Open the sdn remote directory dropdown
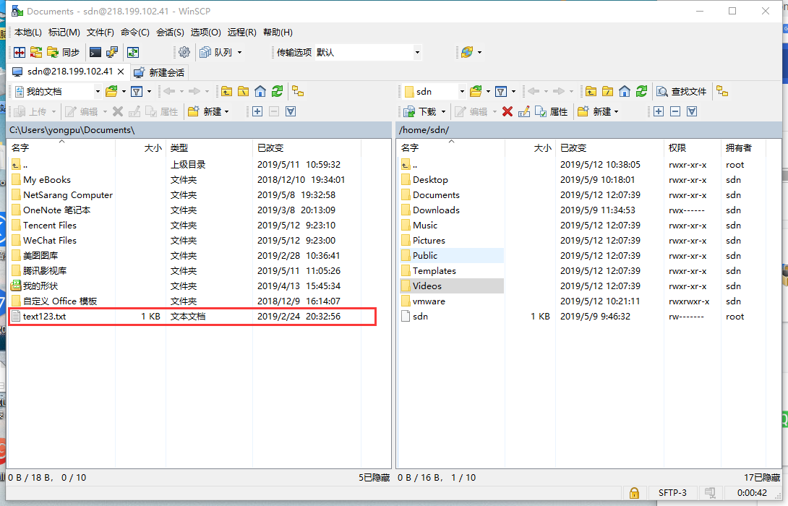 [462, 92]
